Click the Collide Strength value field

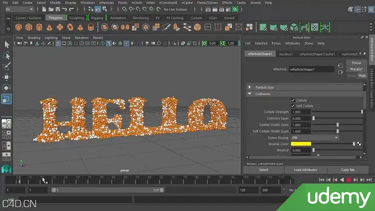pyautogui.click(x=301, y=112)
